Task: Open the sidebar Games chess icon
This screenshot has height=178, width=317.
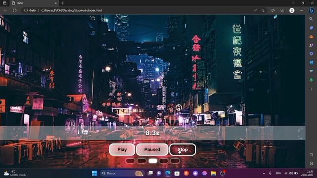Action: click(x=311, y=45)
